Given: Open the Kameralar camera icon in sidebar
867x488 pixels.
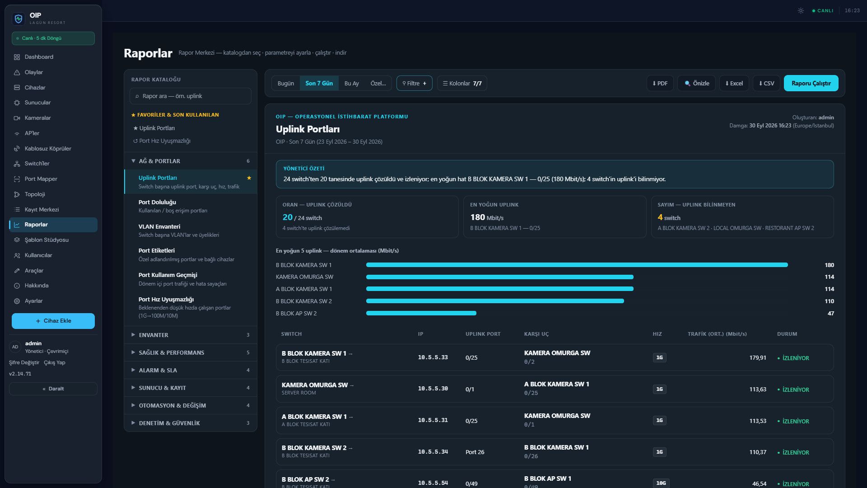Looking at the screenshot, I should point(17,118).
